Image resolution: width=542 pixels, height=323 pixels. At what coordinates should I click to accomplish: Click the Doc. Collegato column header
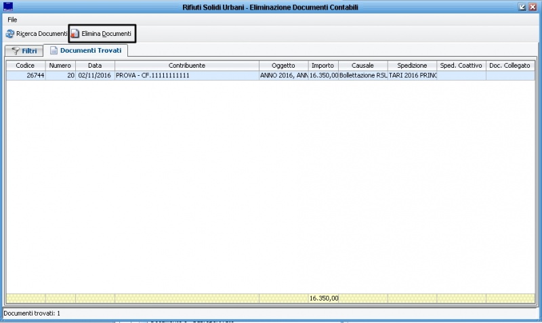[x=510, y=66]
